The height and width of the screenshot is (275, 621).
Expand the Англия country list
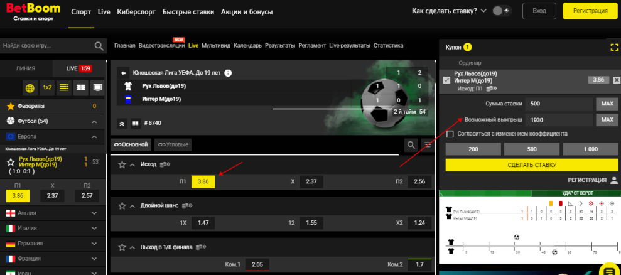pos(94,213)
